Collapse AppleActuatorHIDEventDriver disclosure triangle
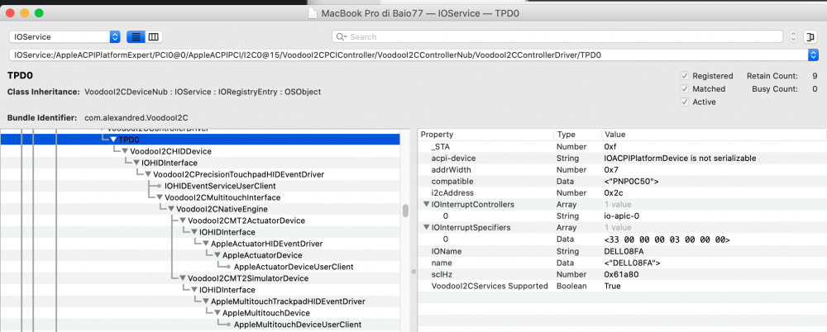This screenshot has height=332, width=827. [206, 244]
